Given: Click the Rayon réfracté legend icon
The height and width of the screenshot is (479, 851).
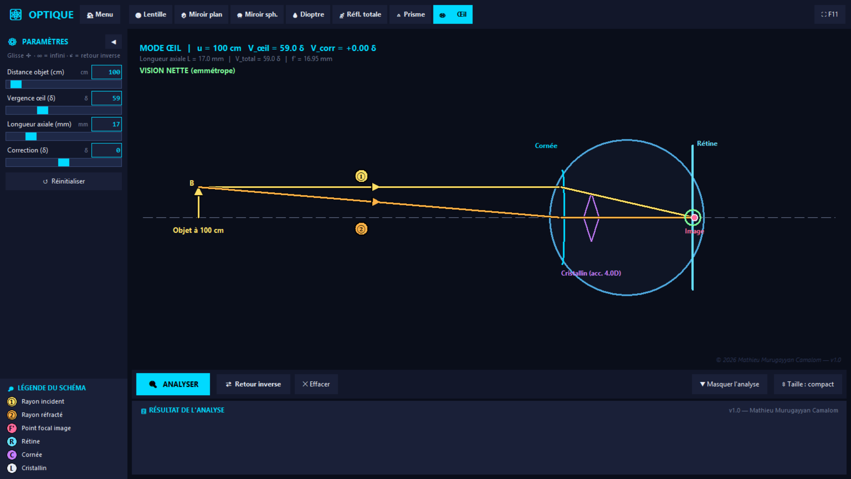Looking at the screenshot, I should [x=12, y=415].
